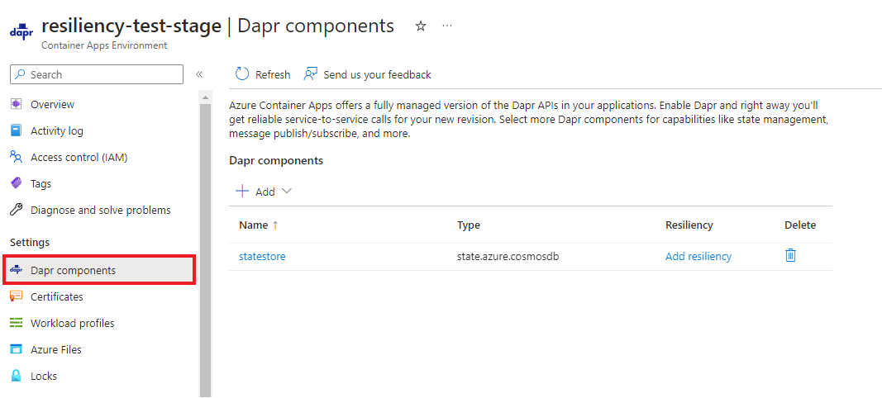The height and width of the screenshot is (398, 882).
Task: Click the Type column header
Action: [469, 225]
